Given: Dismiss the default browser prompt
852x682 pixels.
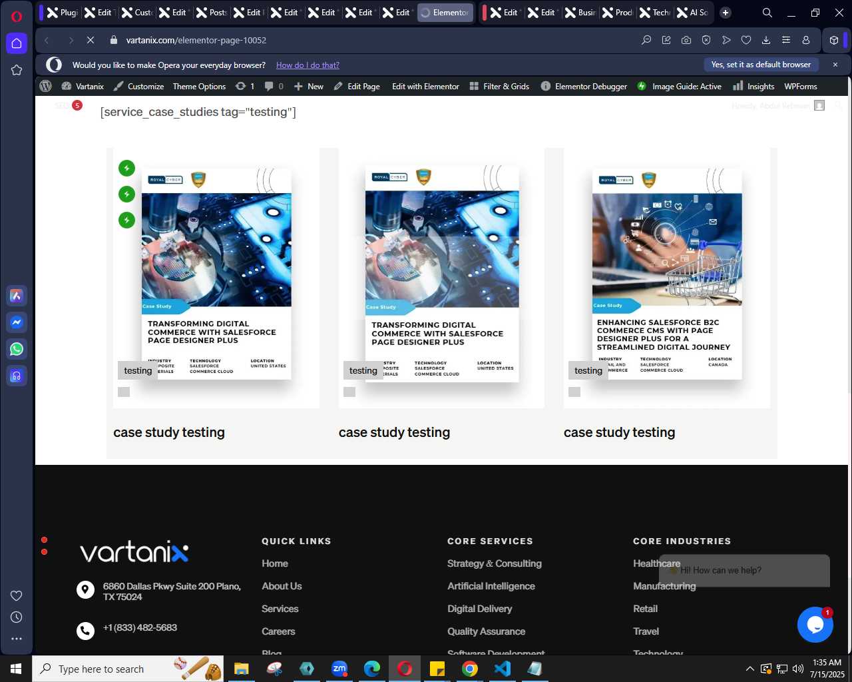Looking at the screenshot, I should point(835,65).
